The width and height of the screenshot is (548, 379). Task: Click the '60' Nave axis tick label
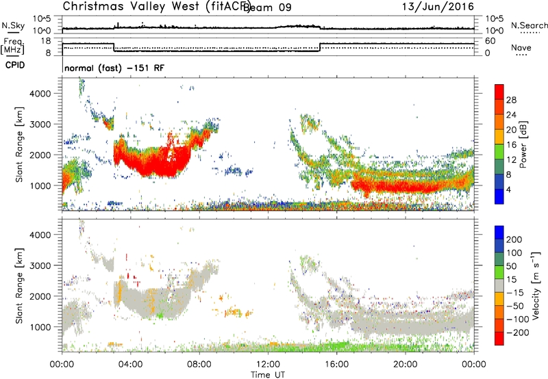(x=490, y=41)
